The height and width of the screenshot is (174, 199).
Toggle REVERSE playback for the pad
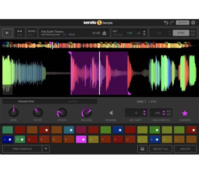[111, 113]
